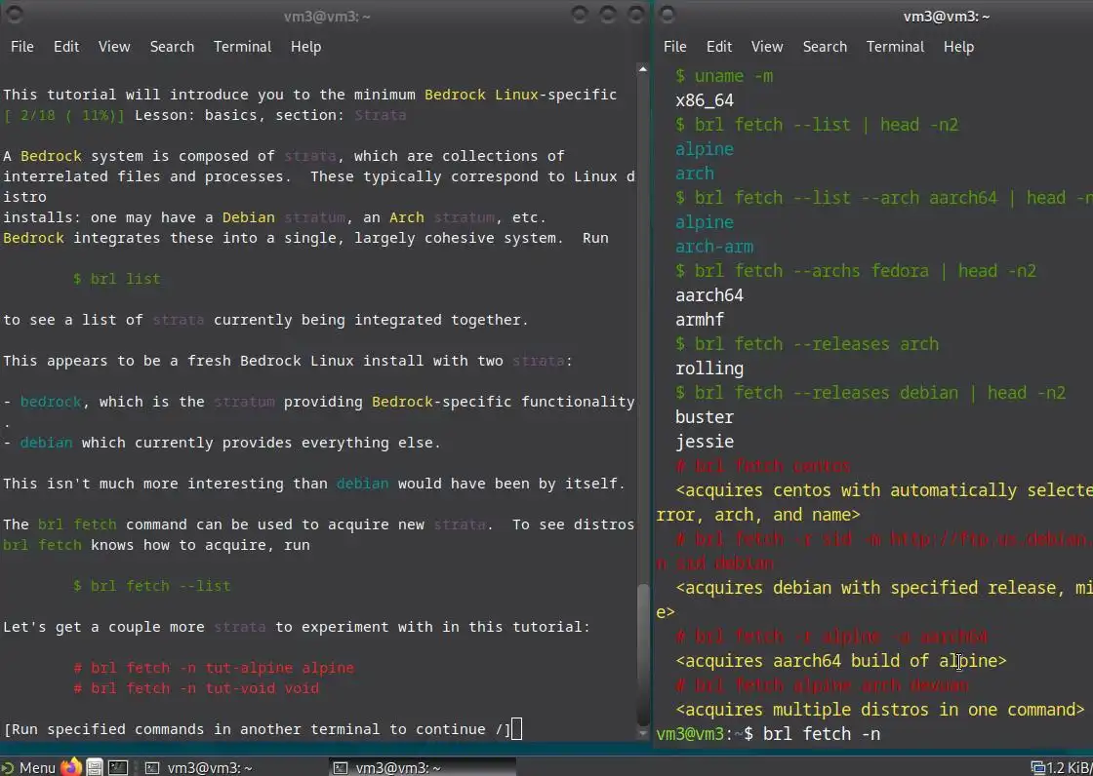The width and height of the screenshot is (1093, 776).
Task: Click the 'rolling' output line
Action: pos(709,369)
